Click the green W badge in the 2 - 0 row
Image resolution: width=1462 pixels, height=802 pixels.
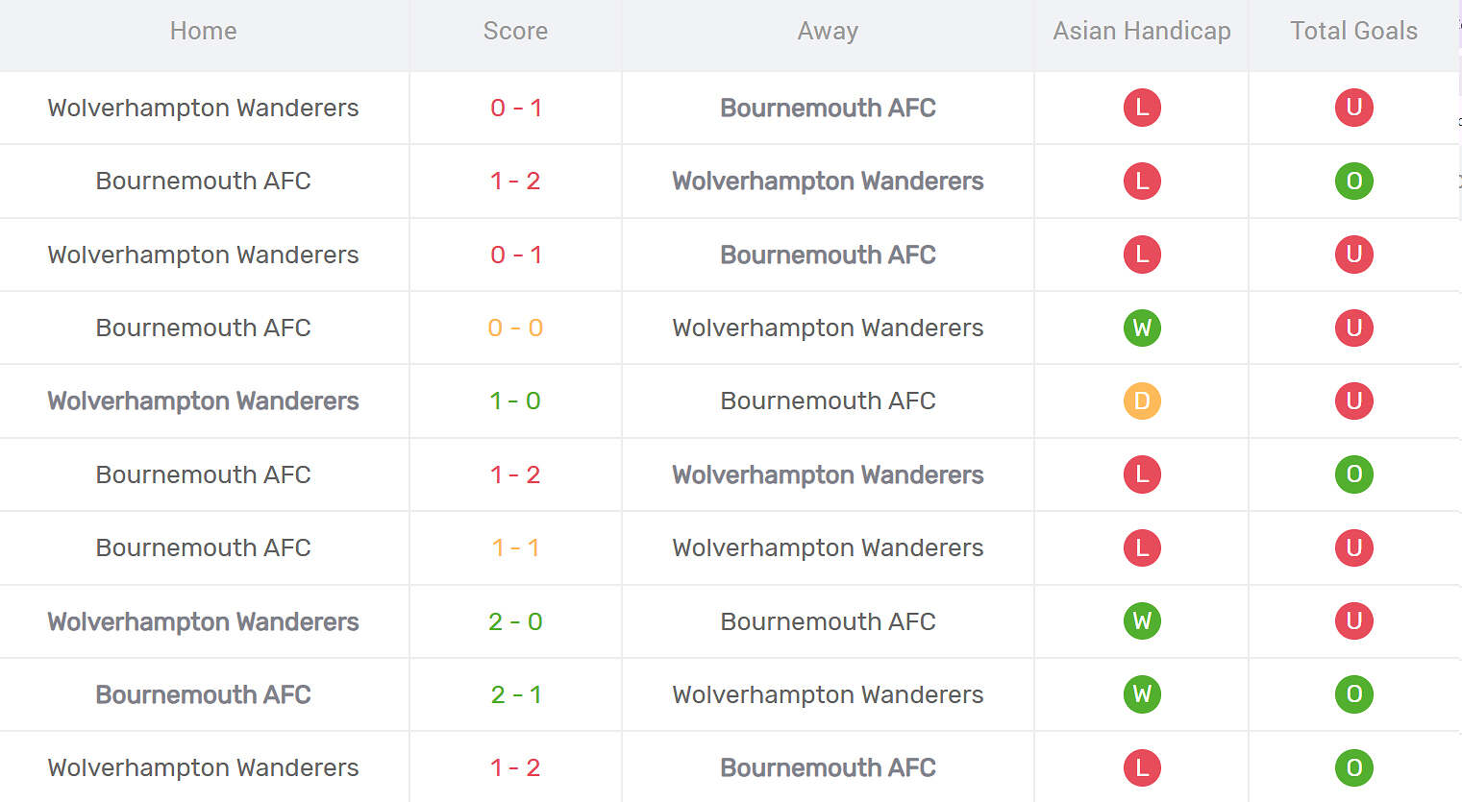(x=1142, y=621)
